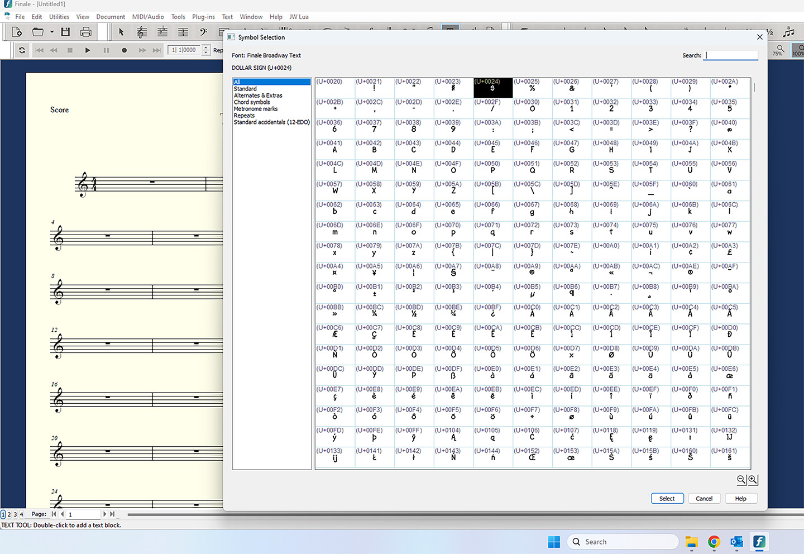
Task: Open the MIDI/Audio menu
Action: pyautogui.click(x=148, y=17)
